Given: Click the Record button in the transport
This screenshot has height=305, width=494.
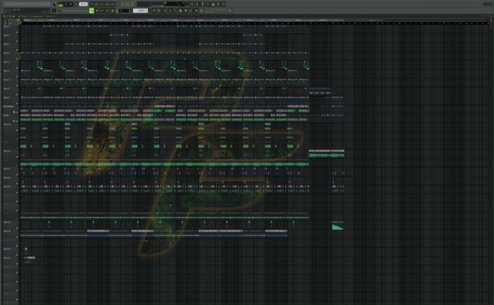Looking at the screenshot, I should (x=76, y=4).
